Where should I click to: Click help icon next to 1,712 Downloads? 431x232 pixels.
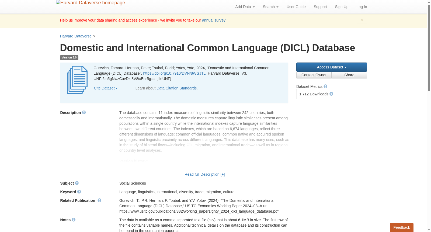click(x=331, y=94)
